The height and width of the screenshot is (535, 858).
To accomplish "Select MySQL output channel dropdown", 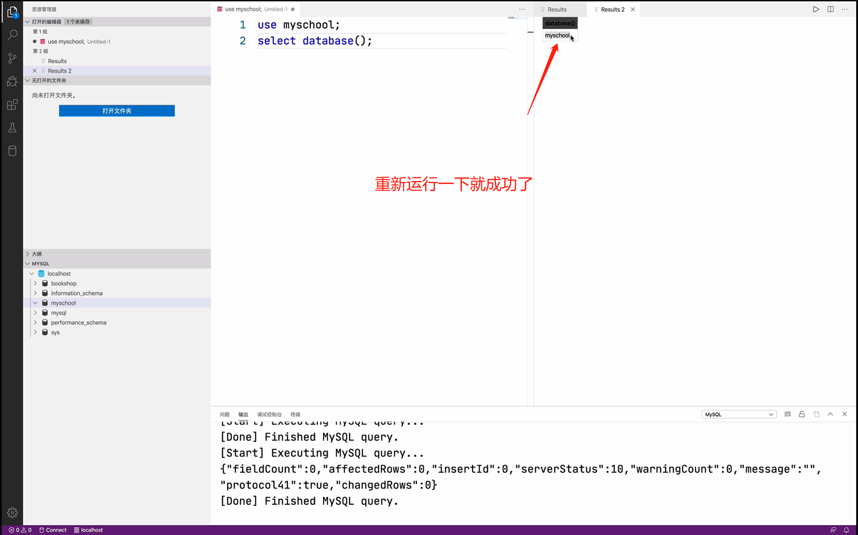I will click(739, 414).
